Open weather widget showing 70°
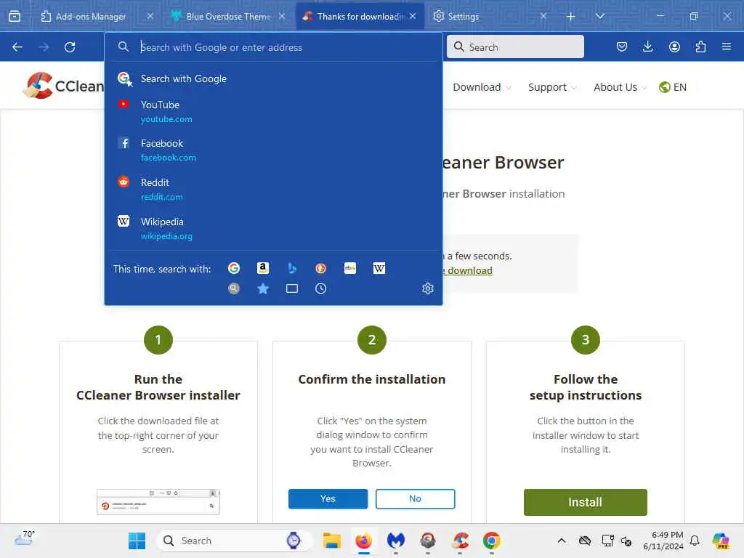This screenshot has height=558, width=744. pos(25,540)
